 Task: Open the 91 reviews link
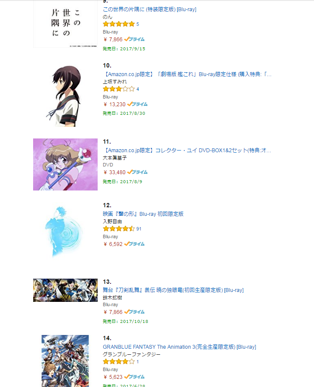[139, 229]
